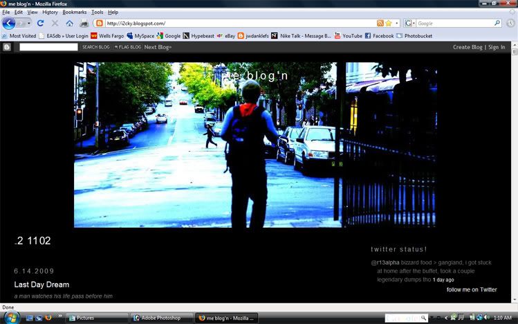The width and height of the screenshot is (518, 324).
Task: Open the Facebook bookmark
Action: [x=379, y=36]
